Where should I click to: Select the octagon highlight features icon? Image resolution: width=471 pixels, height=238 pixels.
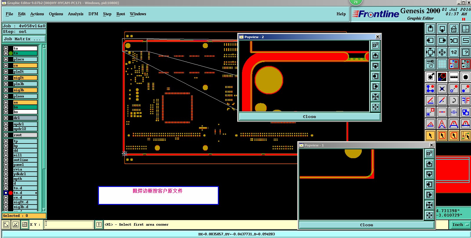coord(466,77)
